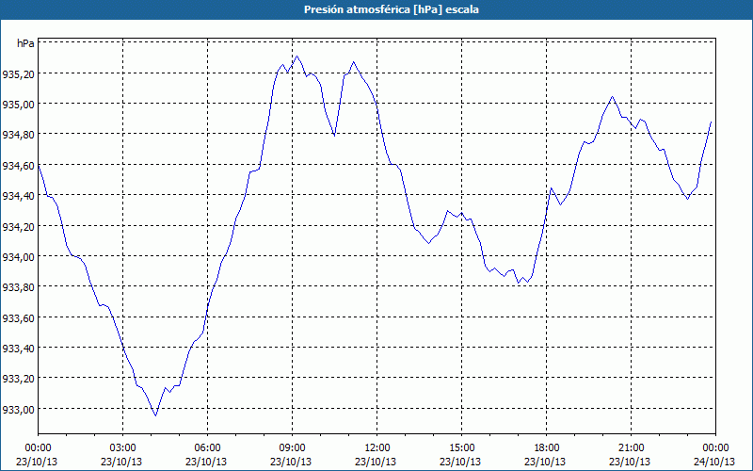The height and width of the screenshot is (471, 753).
Task: Click the 15:00 time axis label
Action: [461, 447]
